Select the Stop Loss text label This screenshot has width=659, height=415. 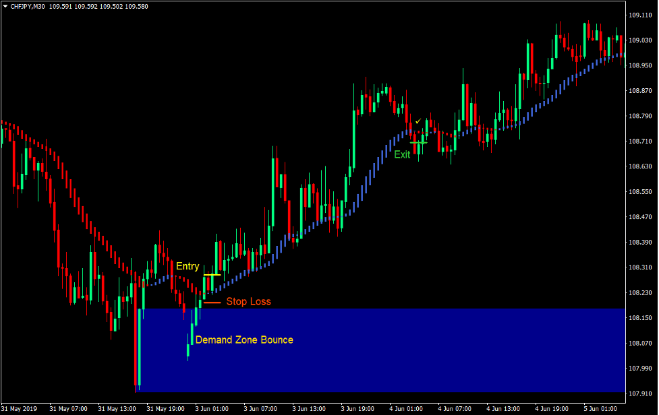249,301
